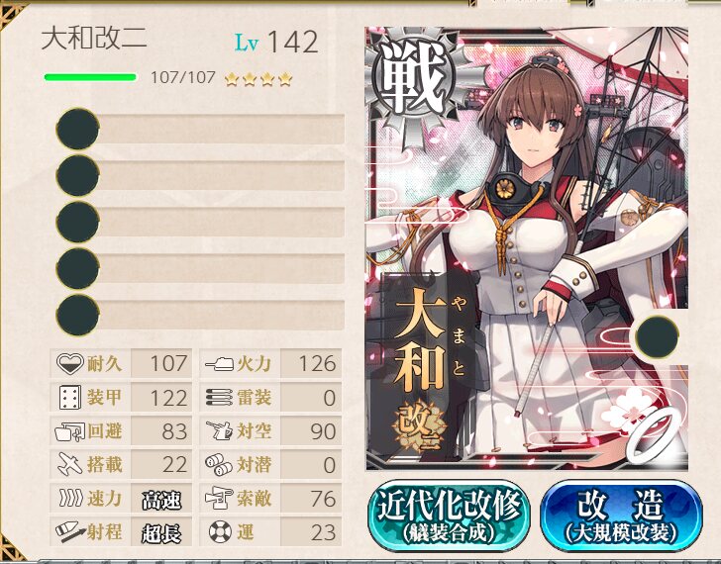
Task: Click the green HP bar
Action: [90, 77]
